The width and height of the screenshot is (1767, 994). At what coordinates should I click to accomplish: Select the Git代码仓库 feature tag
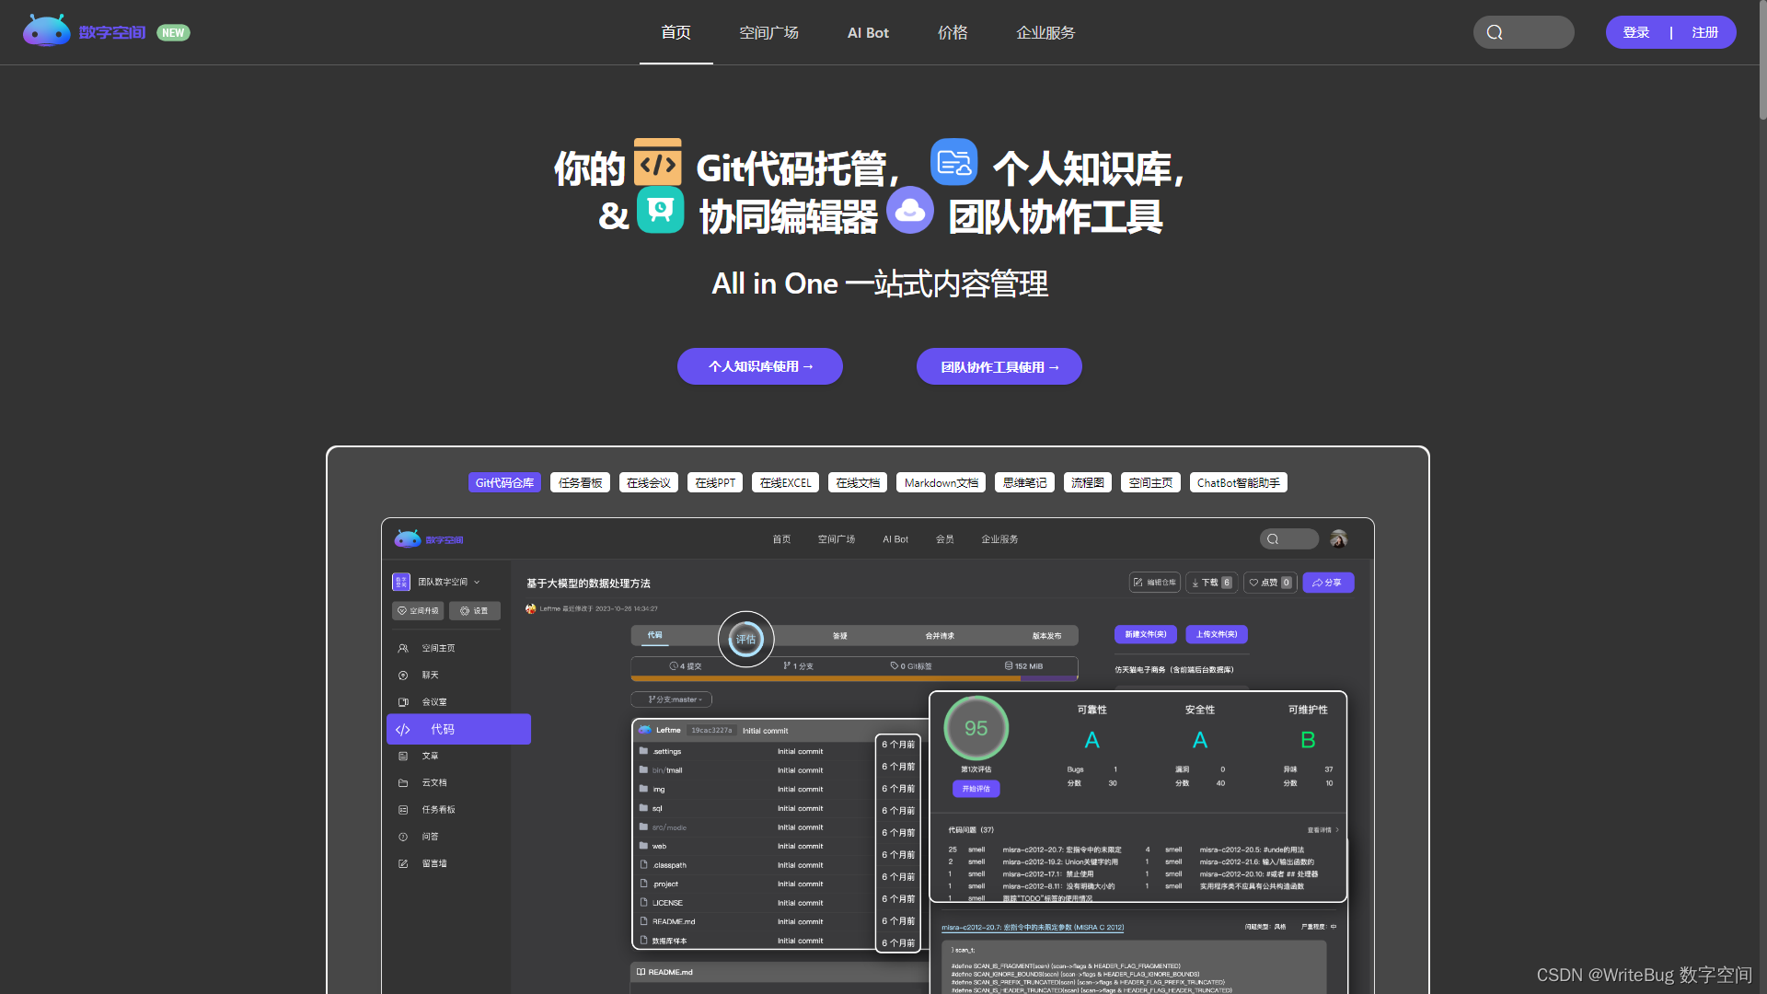coord(504,482)
